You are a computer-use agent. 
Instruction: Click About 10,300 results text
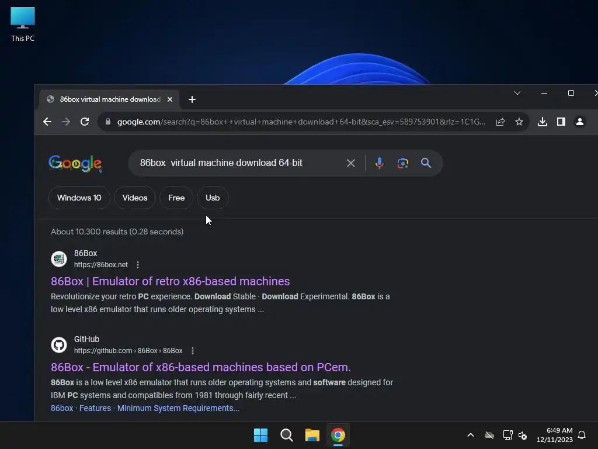click(117, 232)
